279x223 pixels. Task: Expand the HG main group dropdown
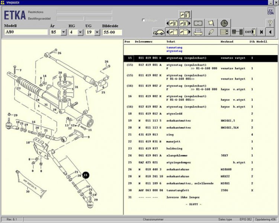[x=80, y=32]
